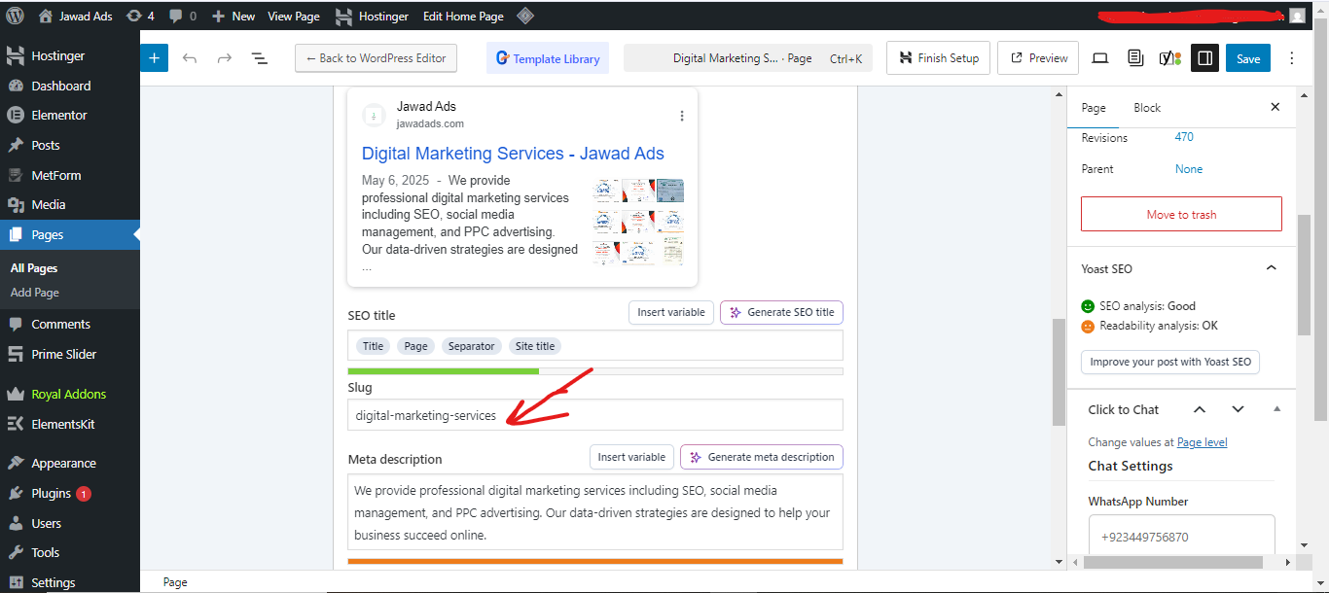Open the Plugins menu in sidebar
This screenshot has width=1329, height=593.
(51, 493)
